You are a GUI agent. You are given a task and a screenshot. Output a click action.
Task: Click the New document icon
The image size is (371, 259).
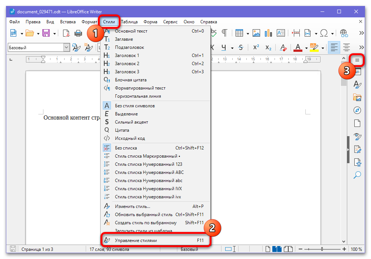(13, 33)
